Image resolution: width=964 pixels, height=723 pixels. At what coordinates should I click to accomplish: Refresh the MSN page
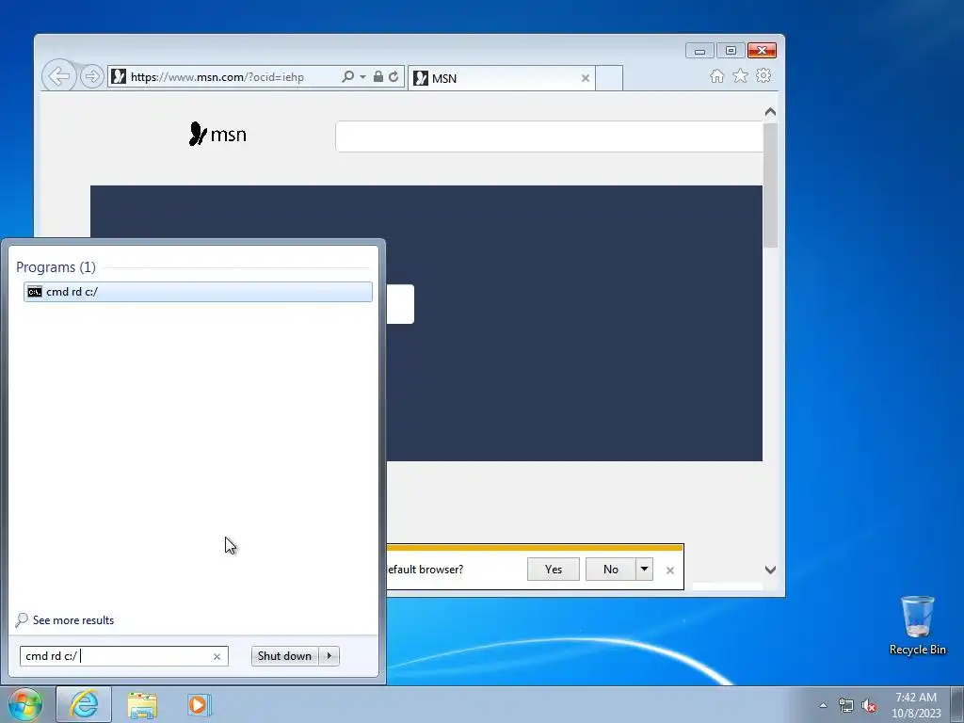coord(394,77)
